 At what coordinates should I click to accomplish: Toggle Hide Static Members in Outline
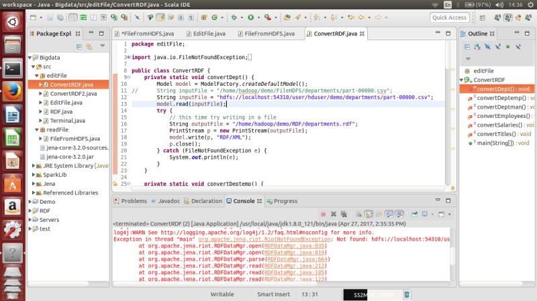pos(498,47)
